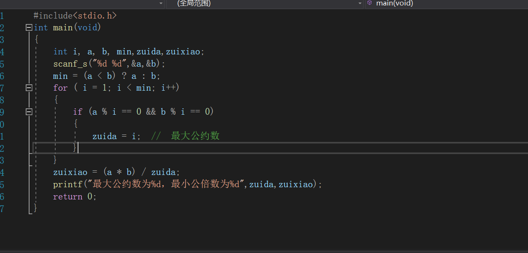Click the for keyword
The width and height of the screenshot is (528, 253).
[60, 88]
